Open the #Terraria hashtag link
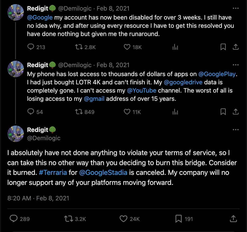The height and width of the screenshot is (232, 247). (x=53, y=172)
